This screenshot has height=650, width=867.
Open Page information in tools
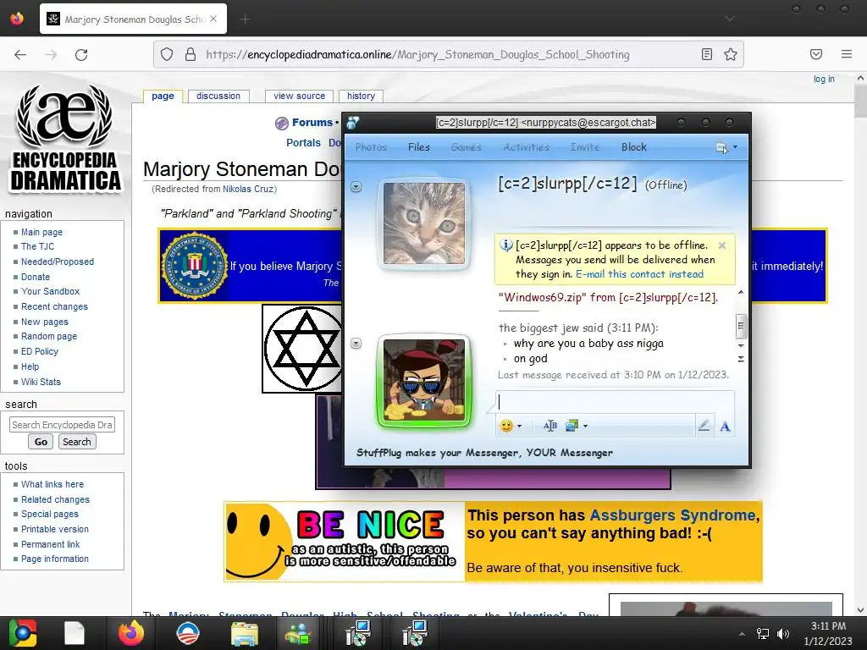[x=55, y=559]
